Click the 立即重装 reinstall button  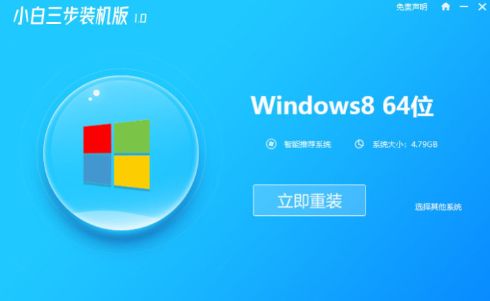[x=310, y=200]
